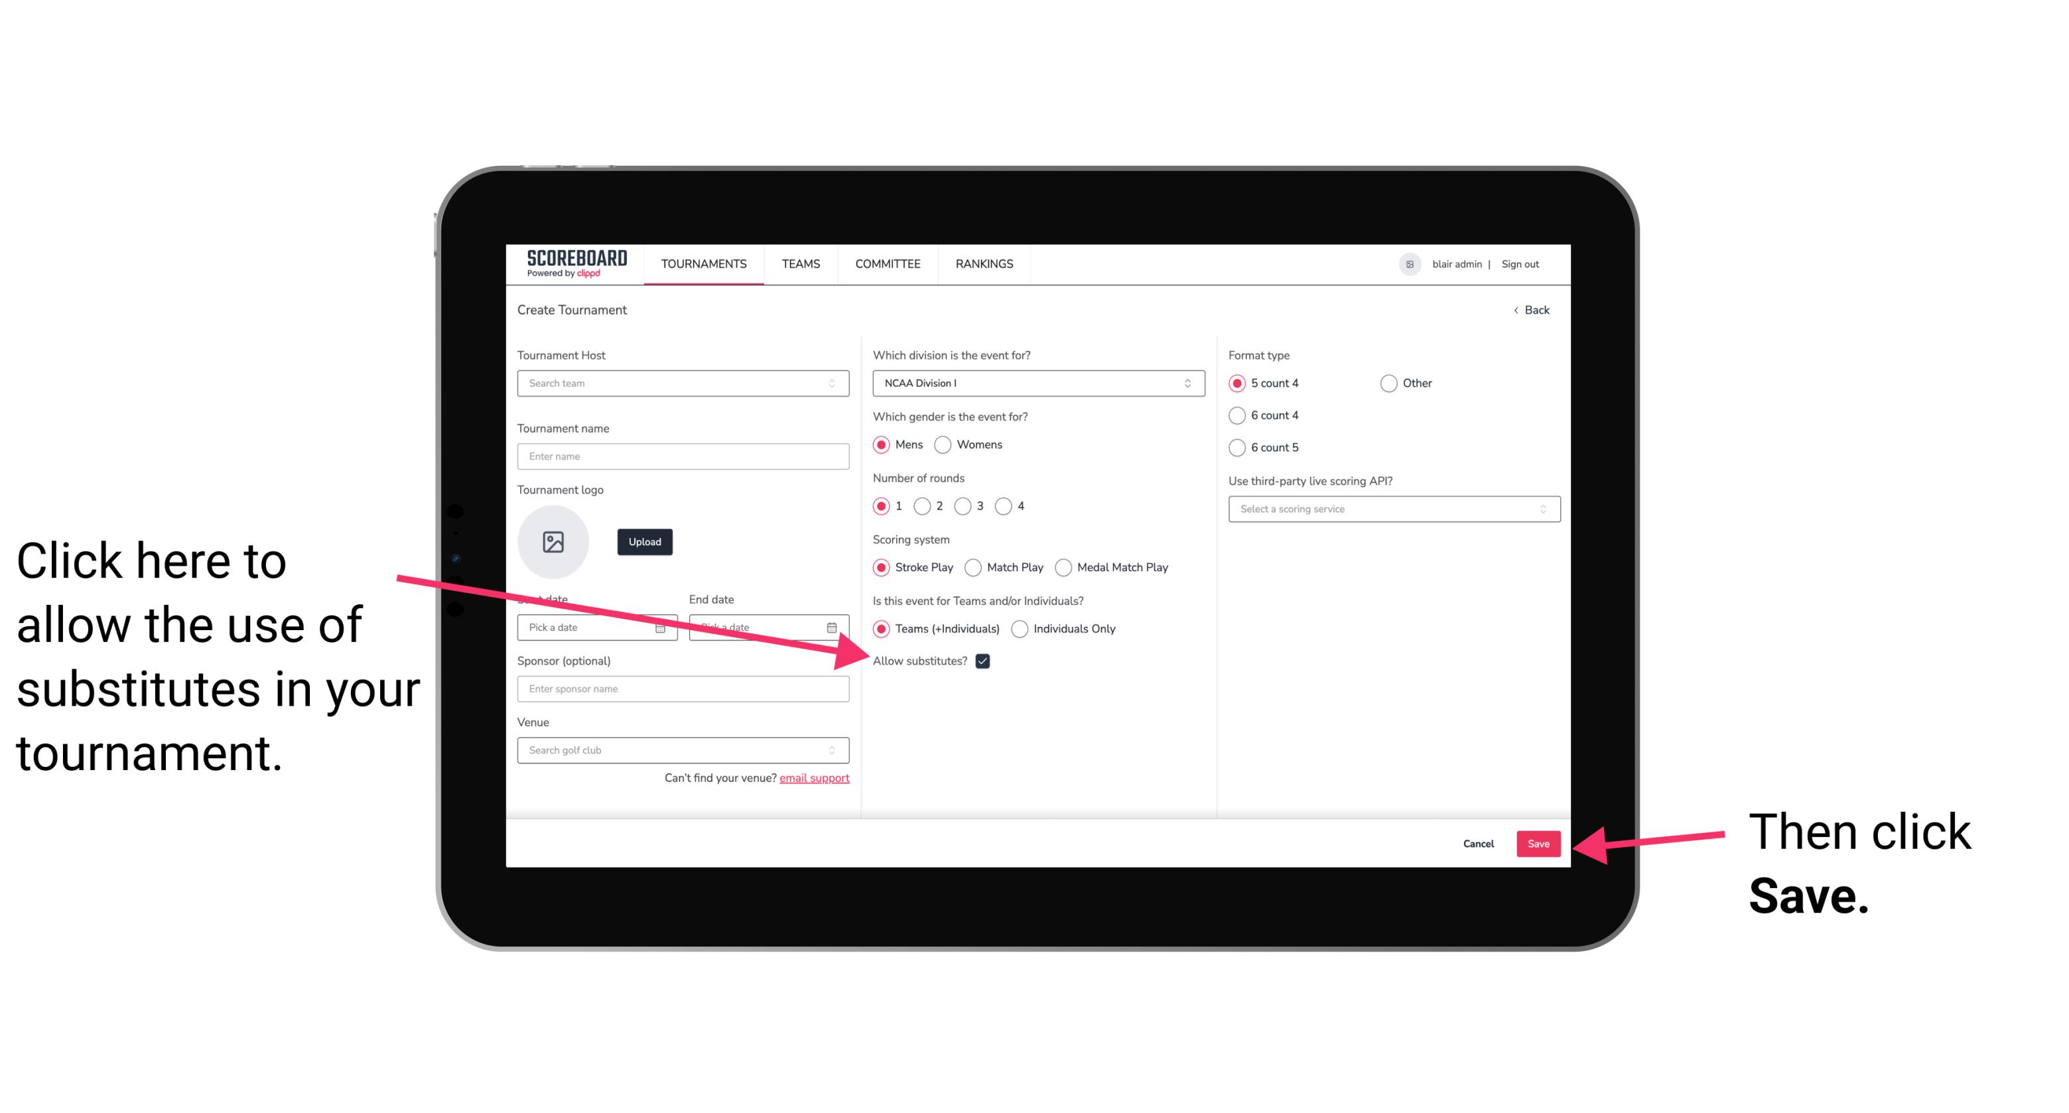Screen dimensions: 2069x1113
Task: Click the Tournament name input field
Action: [x=684, y=456]
